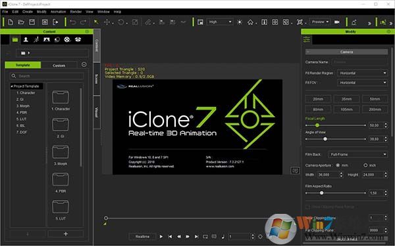Jump to the end frame
This screenshot has height=246, width=395.
coord(196,236)
